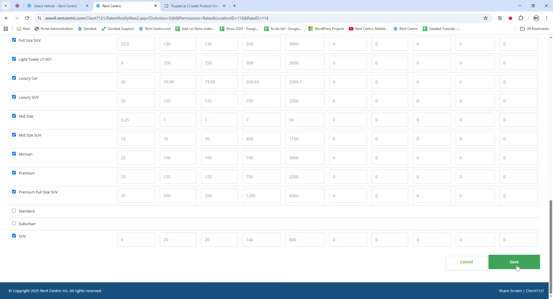Viewport: 553px width, 299px height.
Task: Reload the current page
Action: point(27,18)
